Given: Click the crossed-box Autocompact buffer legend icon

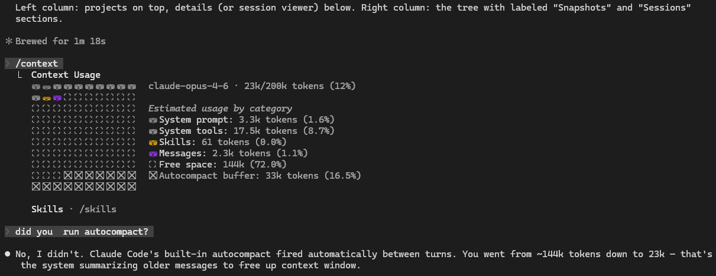Looking at the screenshot, I should 153,176.
